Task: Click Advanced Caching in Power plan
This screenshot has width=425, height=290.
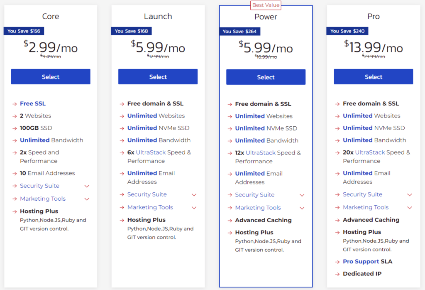Action: (x=264, y=220)
